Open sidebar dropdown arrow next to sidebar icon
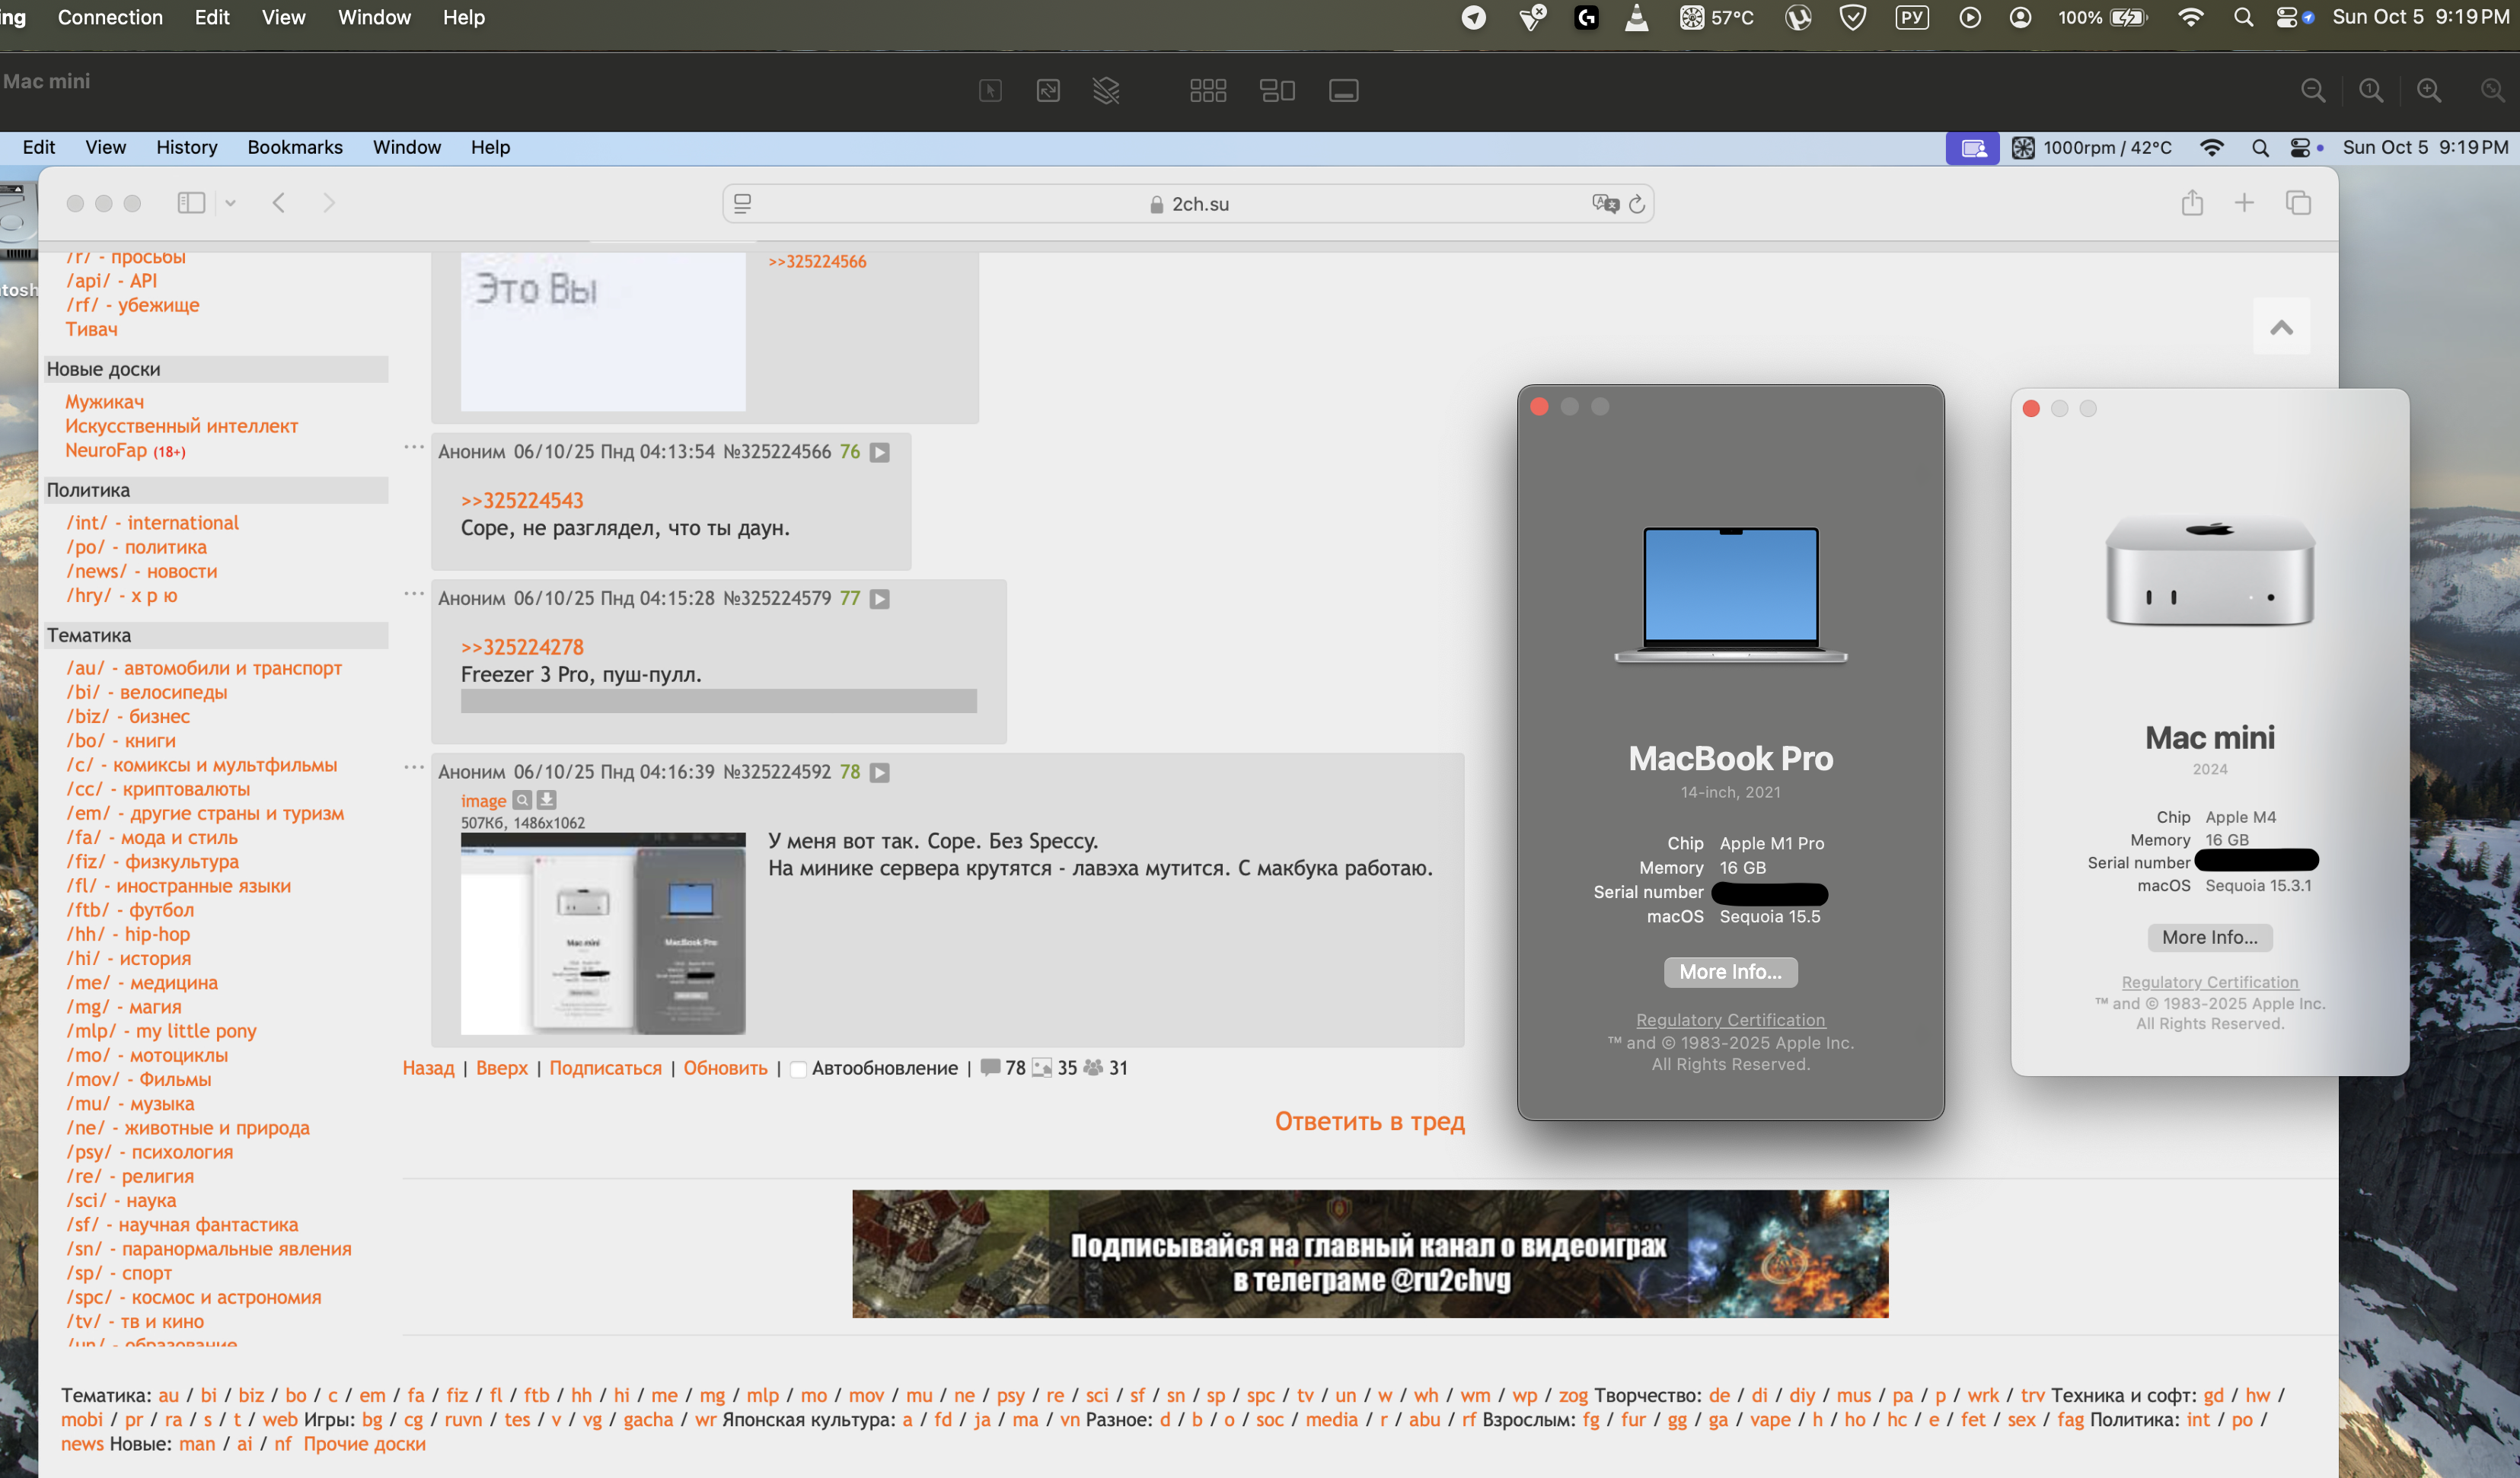2520x1478 pixels. [x=230, y=203]
